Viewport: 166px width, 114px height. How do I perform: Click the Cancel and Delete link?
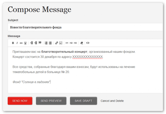(112, 101)
